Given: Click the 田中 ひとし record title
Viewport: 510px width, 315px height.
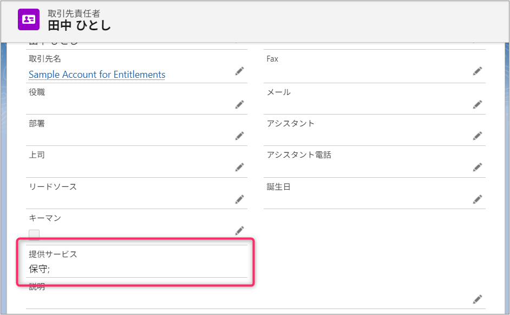Looking at the screenshot, I should (x=79, y=25).
